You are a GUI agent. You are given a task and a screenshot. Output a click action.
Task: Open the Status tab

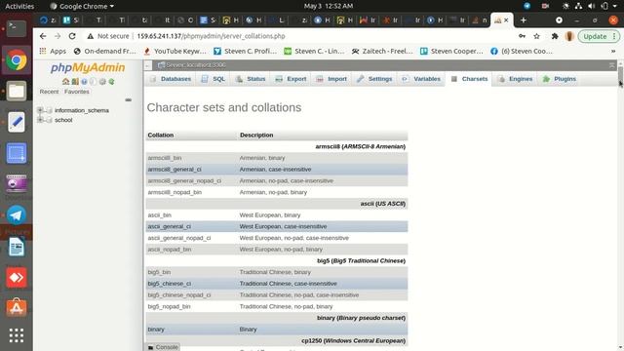tap(251, 79)
